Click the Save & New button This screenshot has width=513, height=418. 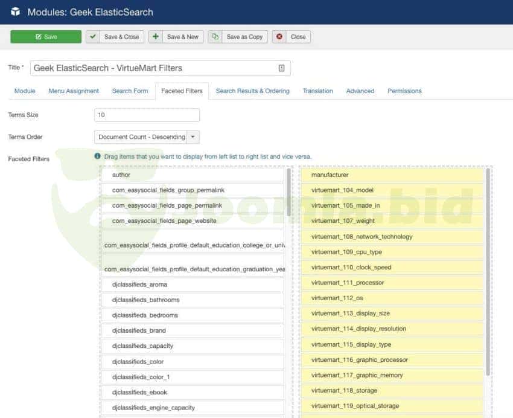click(x=176, y=37)
